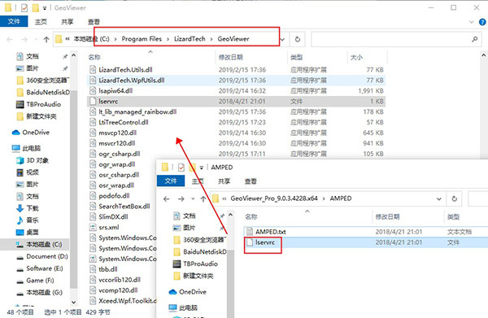
Task: Click 本地磁盘 (C:) in the address path
Action: tap(91, 39)
